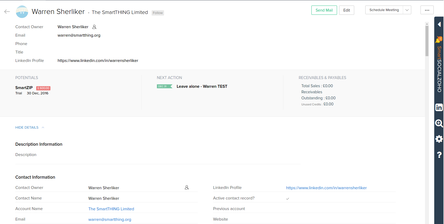The height and width of the screenshot is (224, 444).
Task: Click person icon in Contact Information owner row
Action: 187,187
